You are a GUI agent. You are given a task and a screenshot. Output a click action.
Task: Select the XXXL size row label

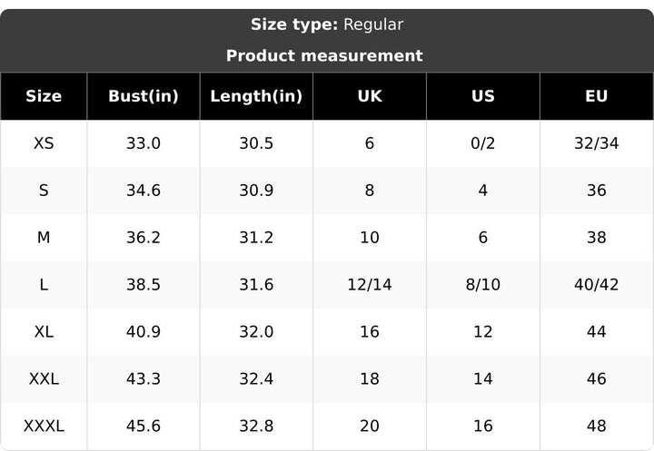pyautogui.click(x=44, y=426)
